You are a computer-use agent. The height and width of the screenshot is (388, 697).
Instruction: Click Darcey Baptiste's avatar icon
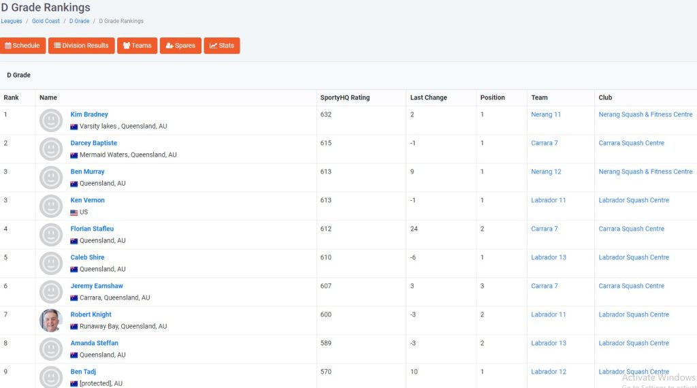click(x=51, y=149)
